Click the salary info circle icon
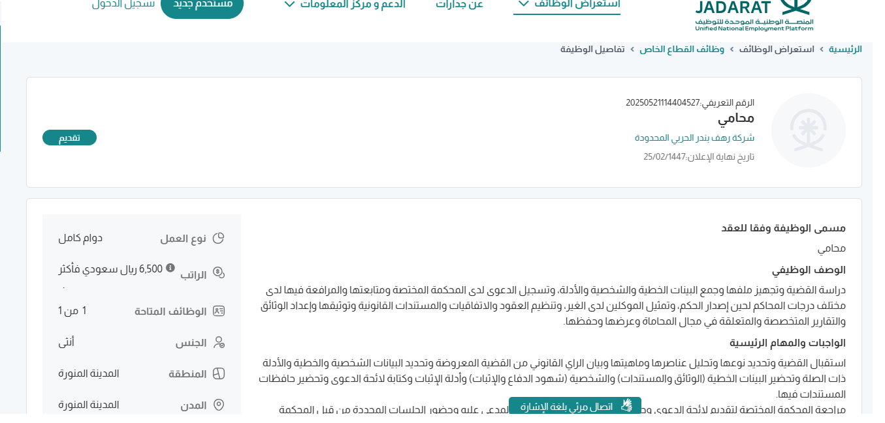This screenshot has height=423, width=885. click(170, 267)
